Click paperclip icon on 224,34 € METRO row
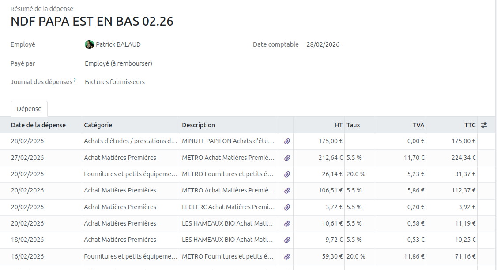The width and height of the screenshot is (497, 270). pyautogui.click(x=287, y=158)
